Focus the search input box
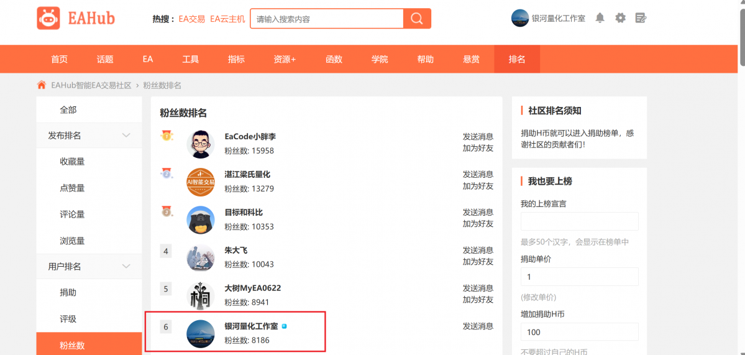 pos(327,19)
